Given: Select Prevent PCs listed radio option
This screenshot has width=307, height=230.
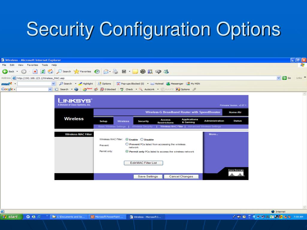Looking at the screenshot, I should 127,144.
